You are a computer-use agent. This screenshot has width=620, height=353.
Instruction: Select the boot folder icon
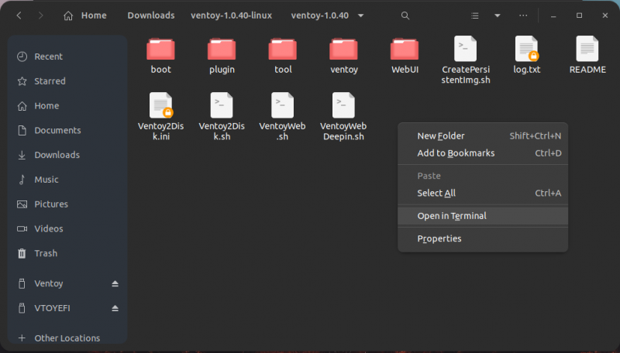[x=160, y=50]
